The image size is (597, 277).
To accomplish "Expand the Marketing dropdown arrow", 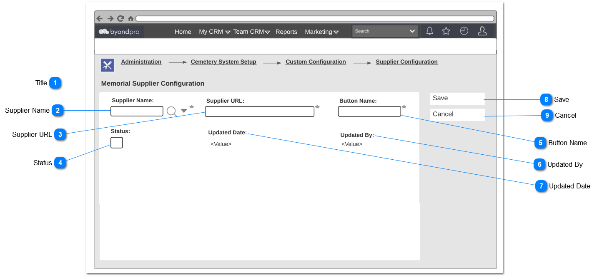I will click(x=336, y=32).
